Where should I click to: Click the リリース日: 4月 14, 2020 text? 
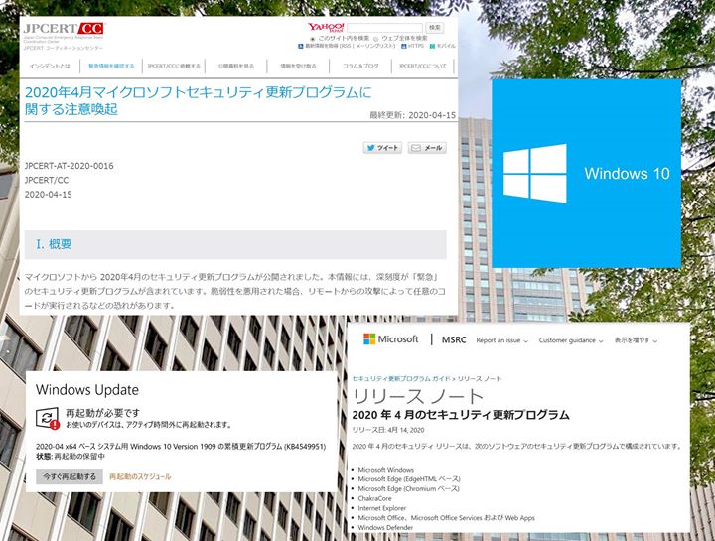[x=388, y=430]
